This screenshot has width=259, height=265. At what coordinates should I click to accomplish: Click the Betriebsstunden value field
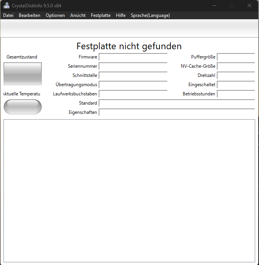click(236, 94)
